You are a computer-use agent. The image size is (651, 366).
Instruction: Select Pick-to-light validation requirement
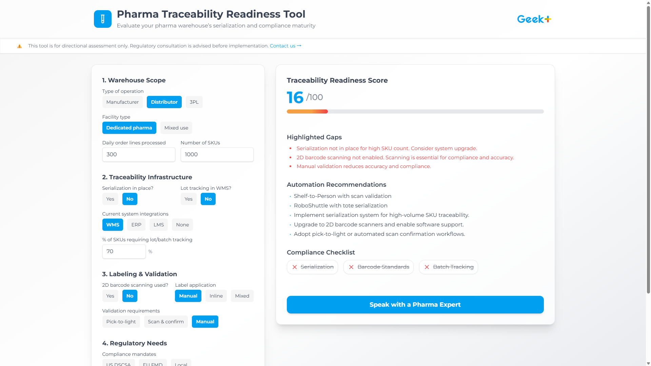(121, 321)
